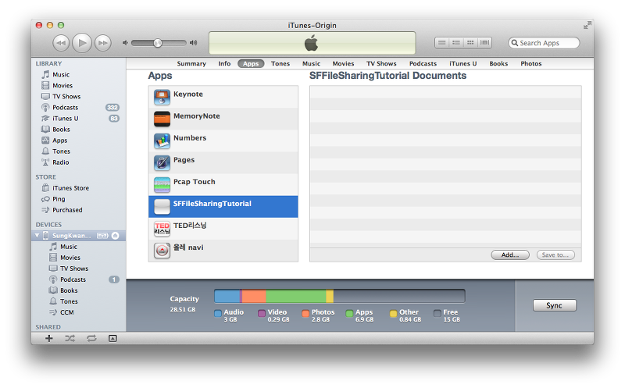Select Numbers in the Apps list
625x388 pixels.
coord(223,141)
